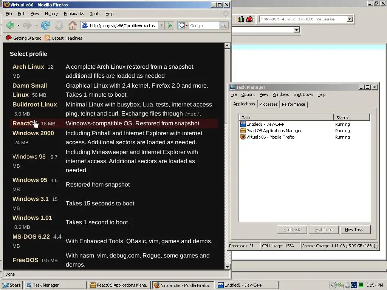The width and height of the screenshot is (387, 290).
Task: Open Firefox Tools menu
Action: (94, 14)
